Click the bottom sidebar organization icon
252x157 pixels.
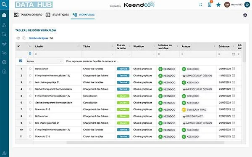4,153
